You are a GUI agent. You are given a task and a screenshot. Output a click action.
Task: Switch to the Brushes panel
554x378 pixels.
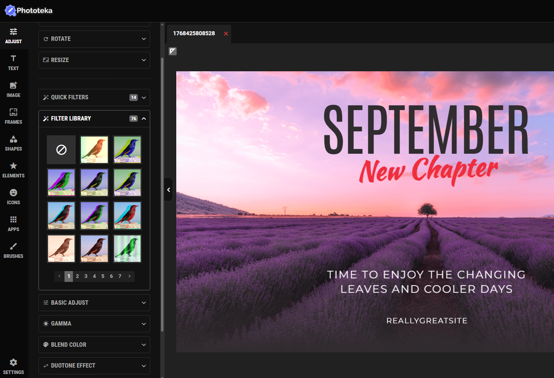(13, 251)
